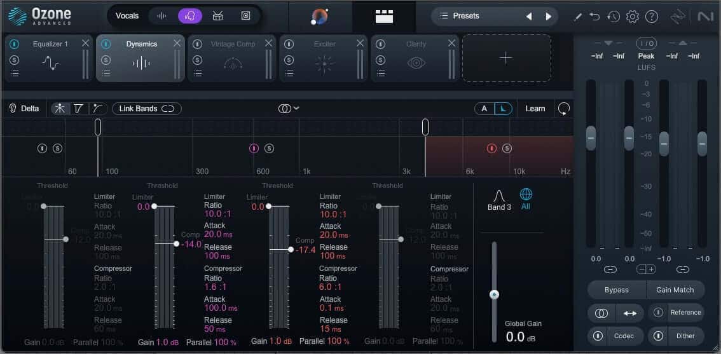The width and height of the screenshot is (721, 354).
Task: Open the Equalizer 1 preset list icon
Action: [x=15, y=74]
